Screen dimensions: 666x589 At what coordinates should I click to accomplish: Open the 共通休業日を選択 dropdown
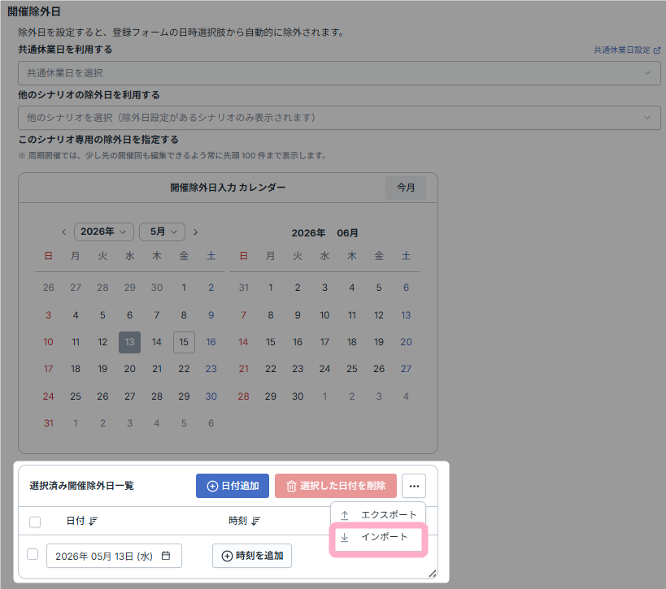[339, 73]
